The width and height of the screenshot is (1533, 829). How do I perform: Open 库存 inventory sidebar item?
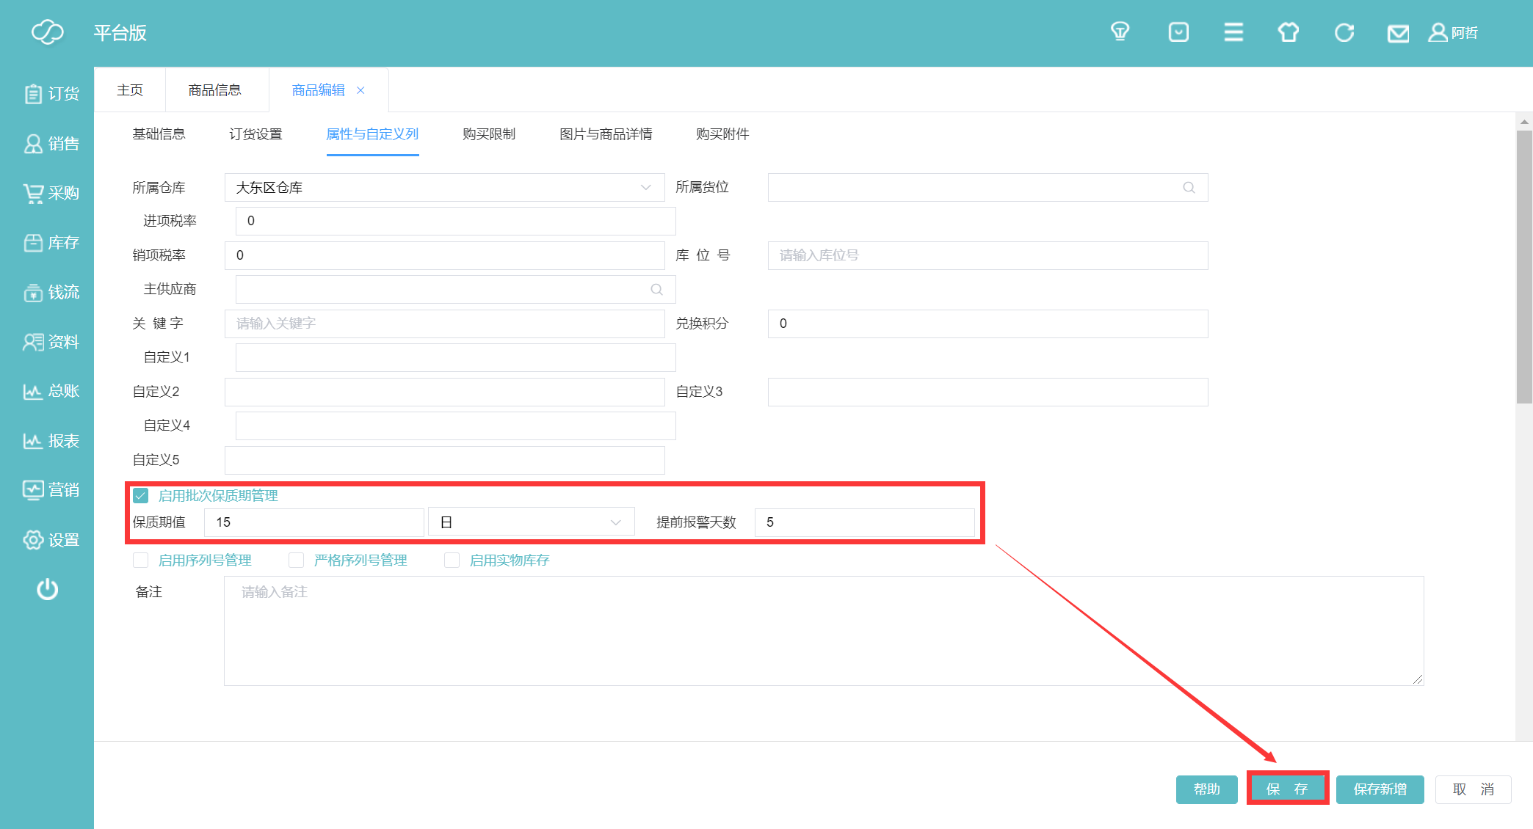click(x=51, y=243)
